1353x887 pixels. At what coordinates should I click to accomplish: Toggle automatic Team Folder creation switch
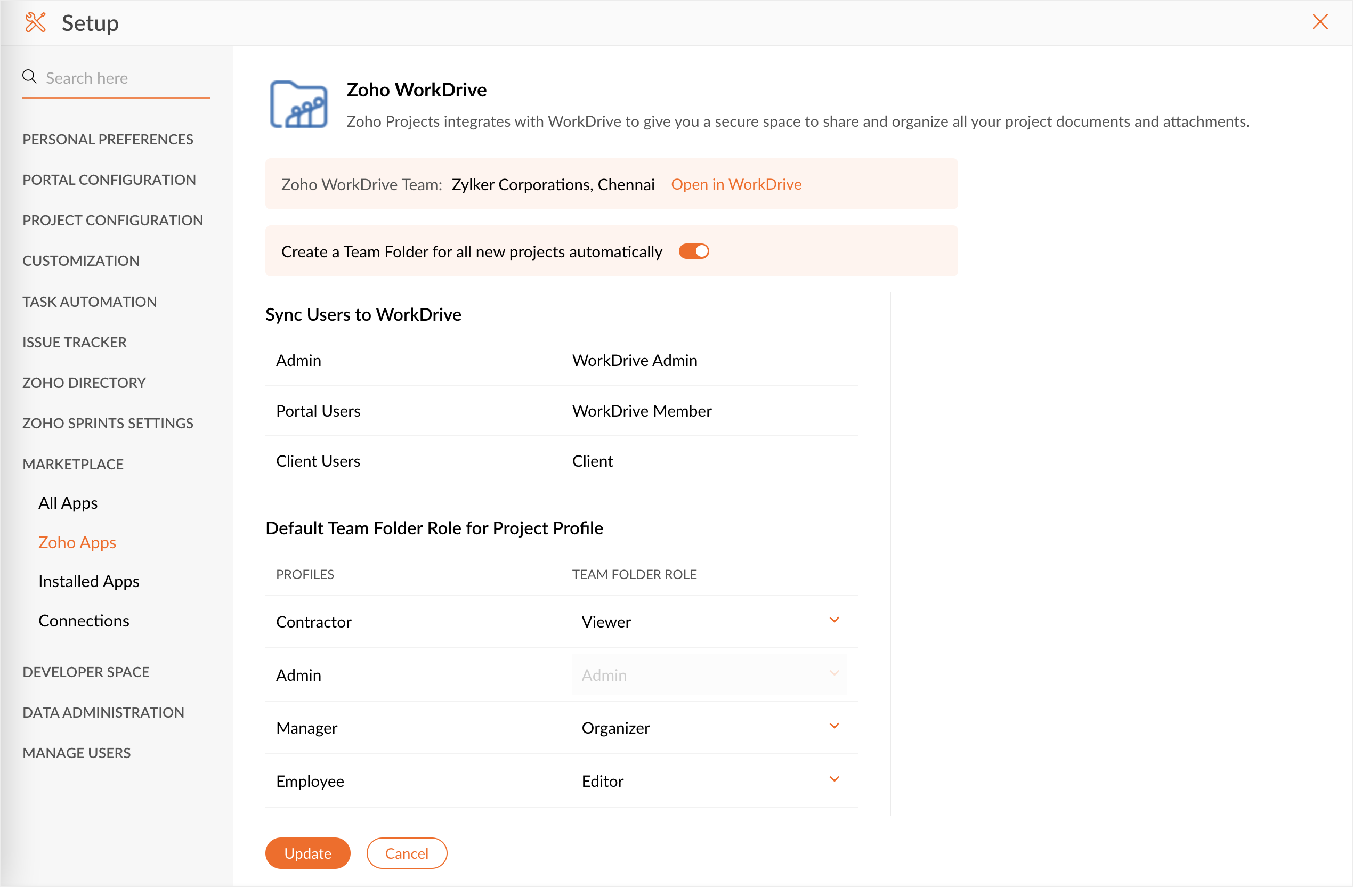pos(694,252)
